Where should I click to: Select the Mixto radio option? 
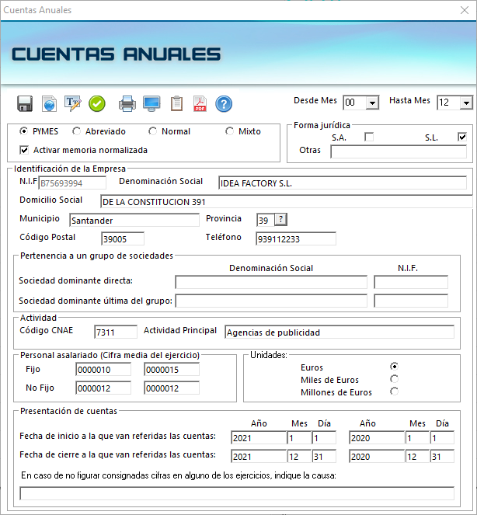pos(229,131)
